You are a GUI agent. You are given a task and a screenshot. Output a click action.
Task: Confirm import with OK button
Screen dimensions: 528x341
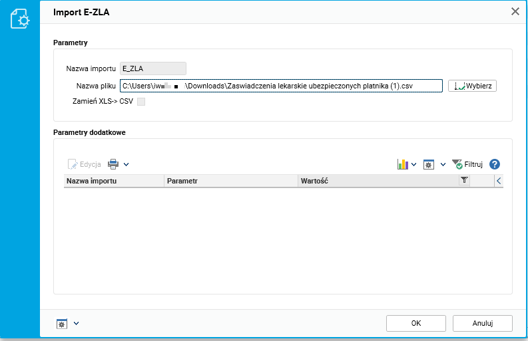click(x=416, y=323)
